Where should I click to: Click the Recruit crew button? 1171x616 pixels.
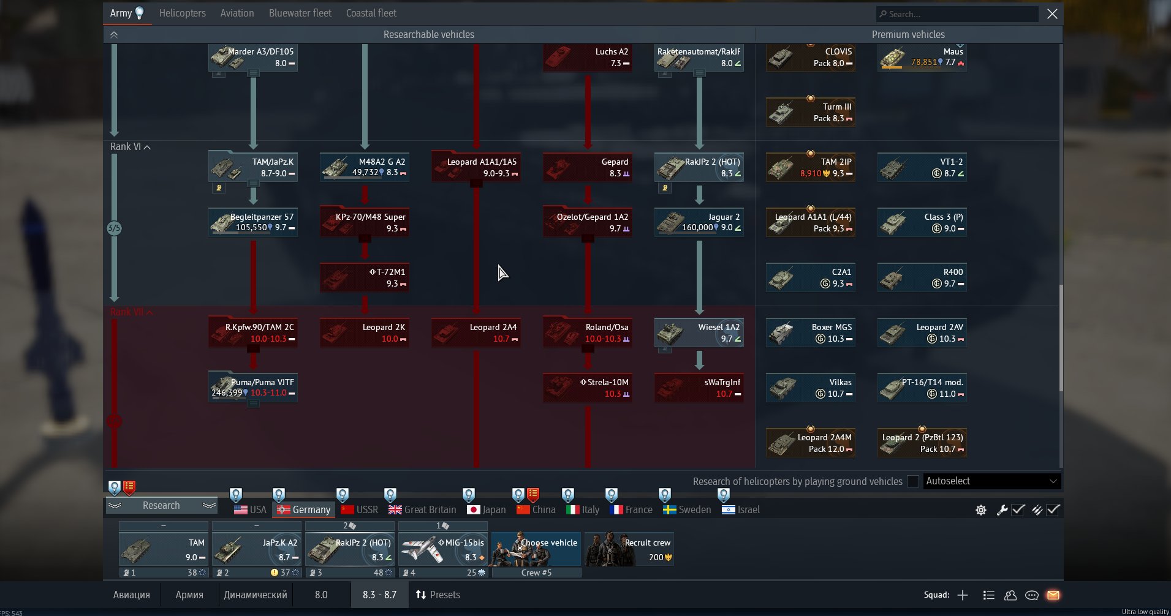629,549
